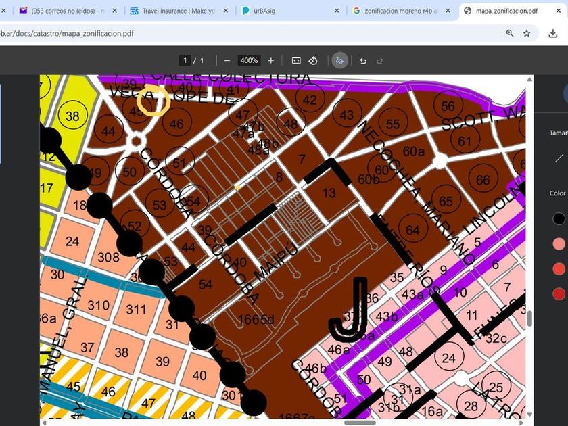Select the black color swatch
Image resolution: width=568 pixels, height=426 pixels.
tap(559, 218)
